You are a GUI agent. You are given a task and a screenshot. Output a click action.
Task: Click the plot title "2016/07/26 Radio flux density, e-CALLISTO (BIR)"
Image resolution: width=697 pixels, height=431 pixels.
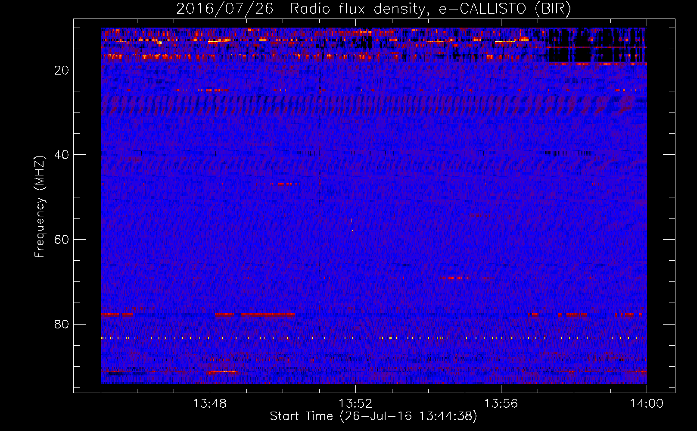[373, 9]
